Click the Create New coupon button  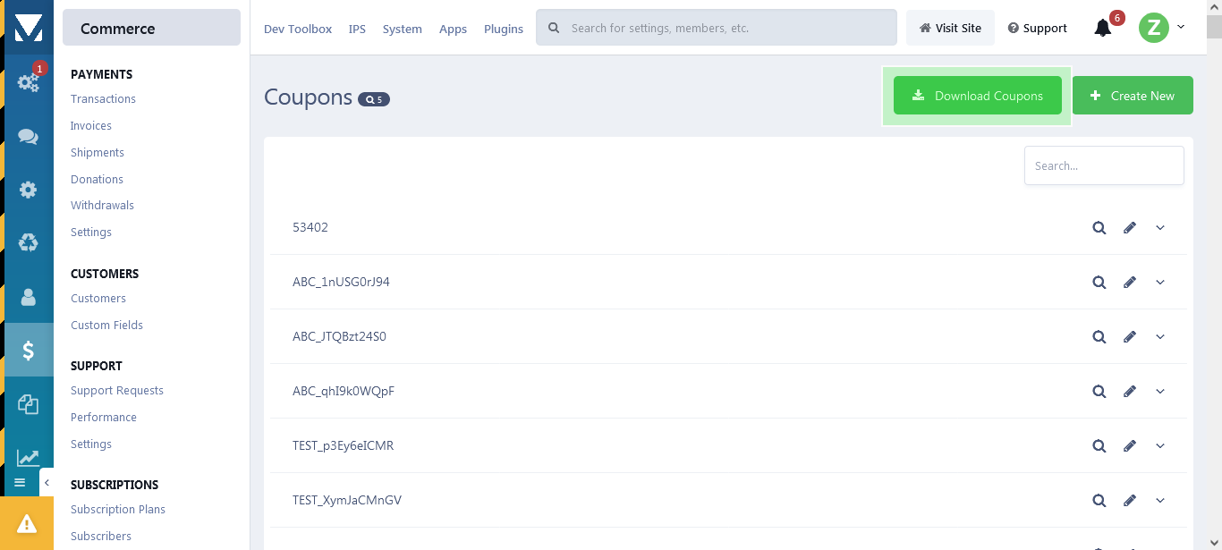point(1133,96)
